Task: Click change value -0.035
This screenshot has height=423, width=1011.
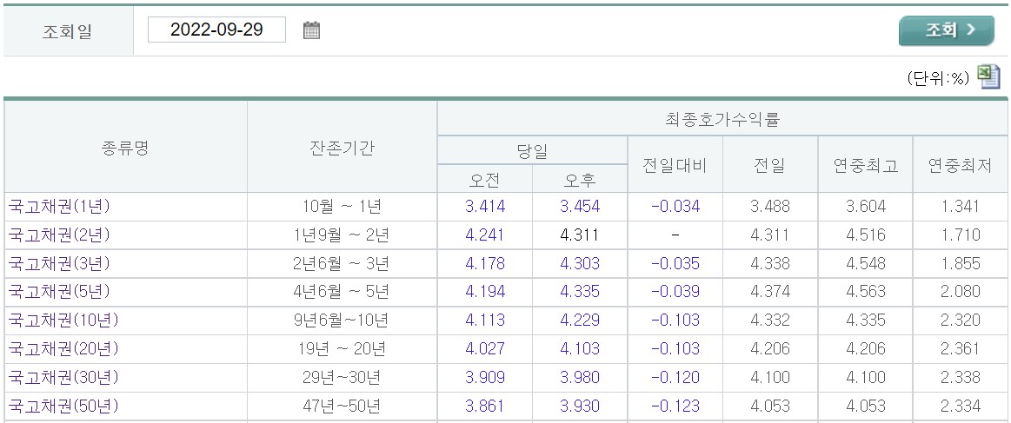Action: [x=675, y=263]
